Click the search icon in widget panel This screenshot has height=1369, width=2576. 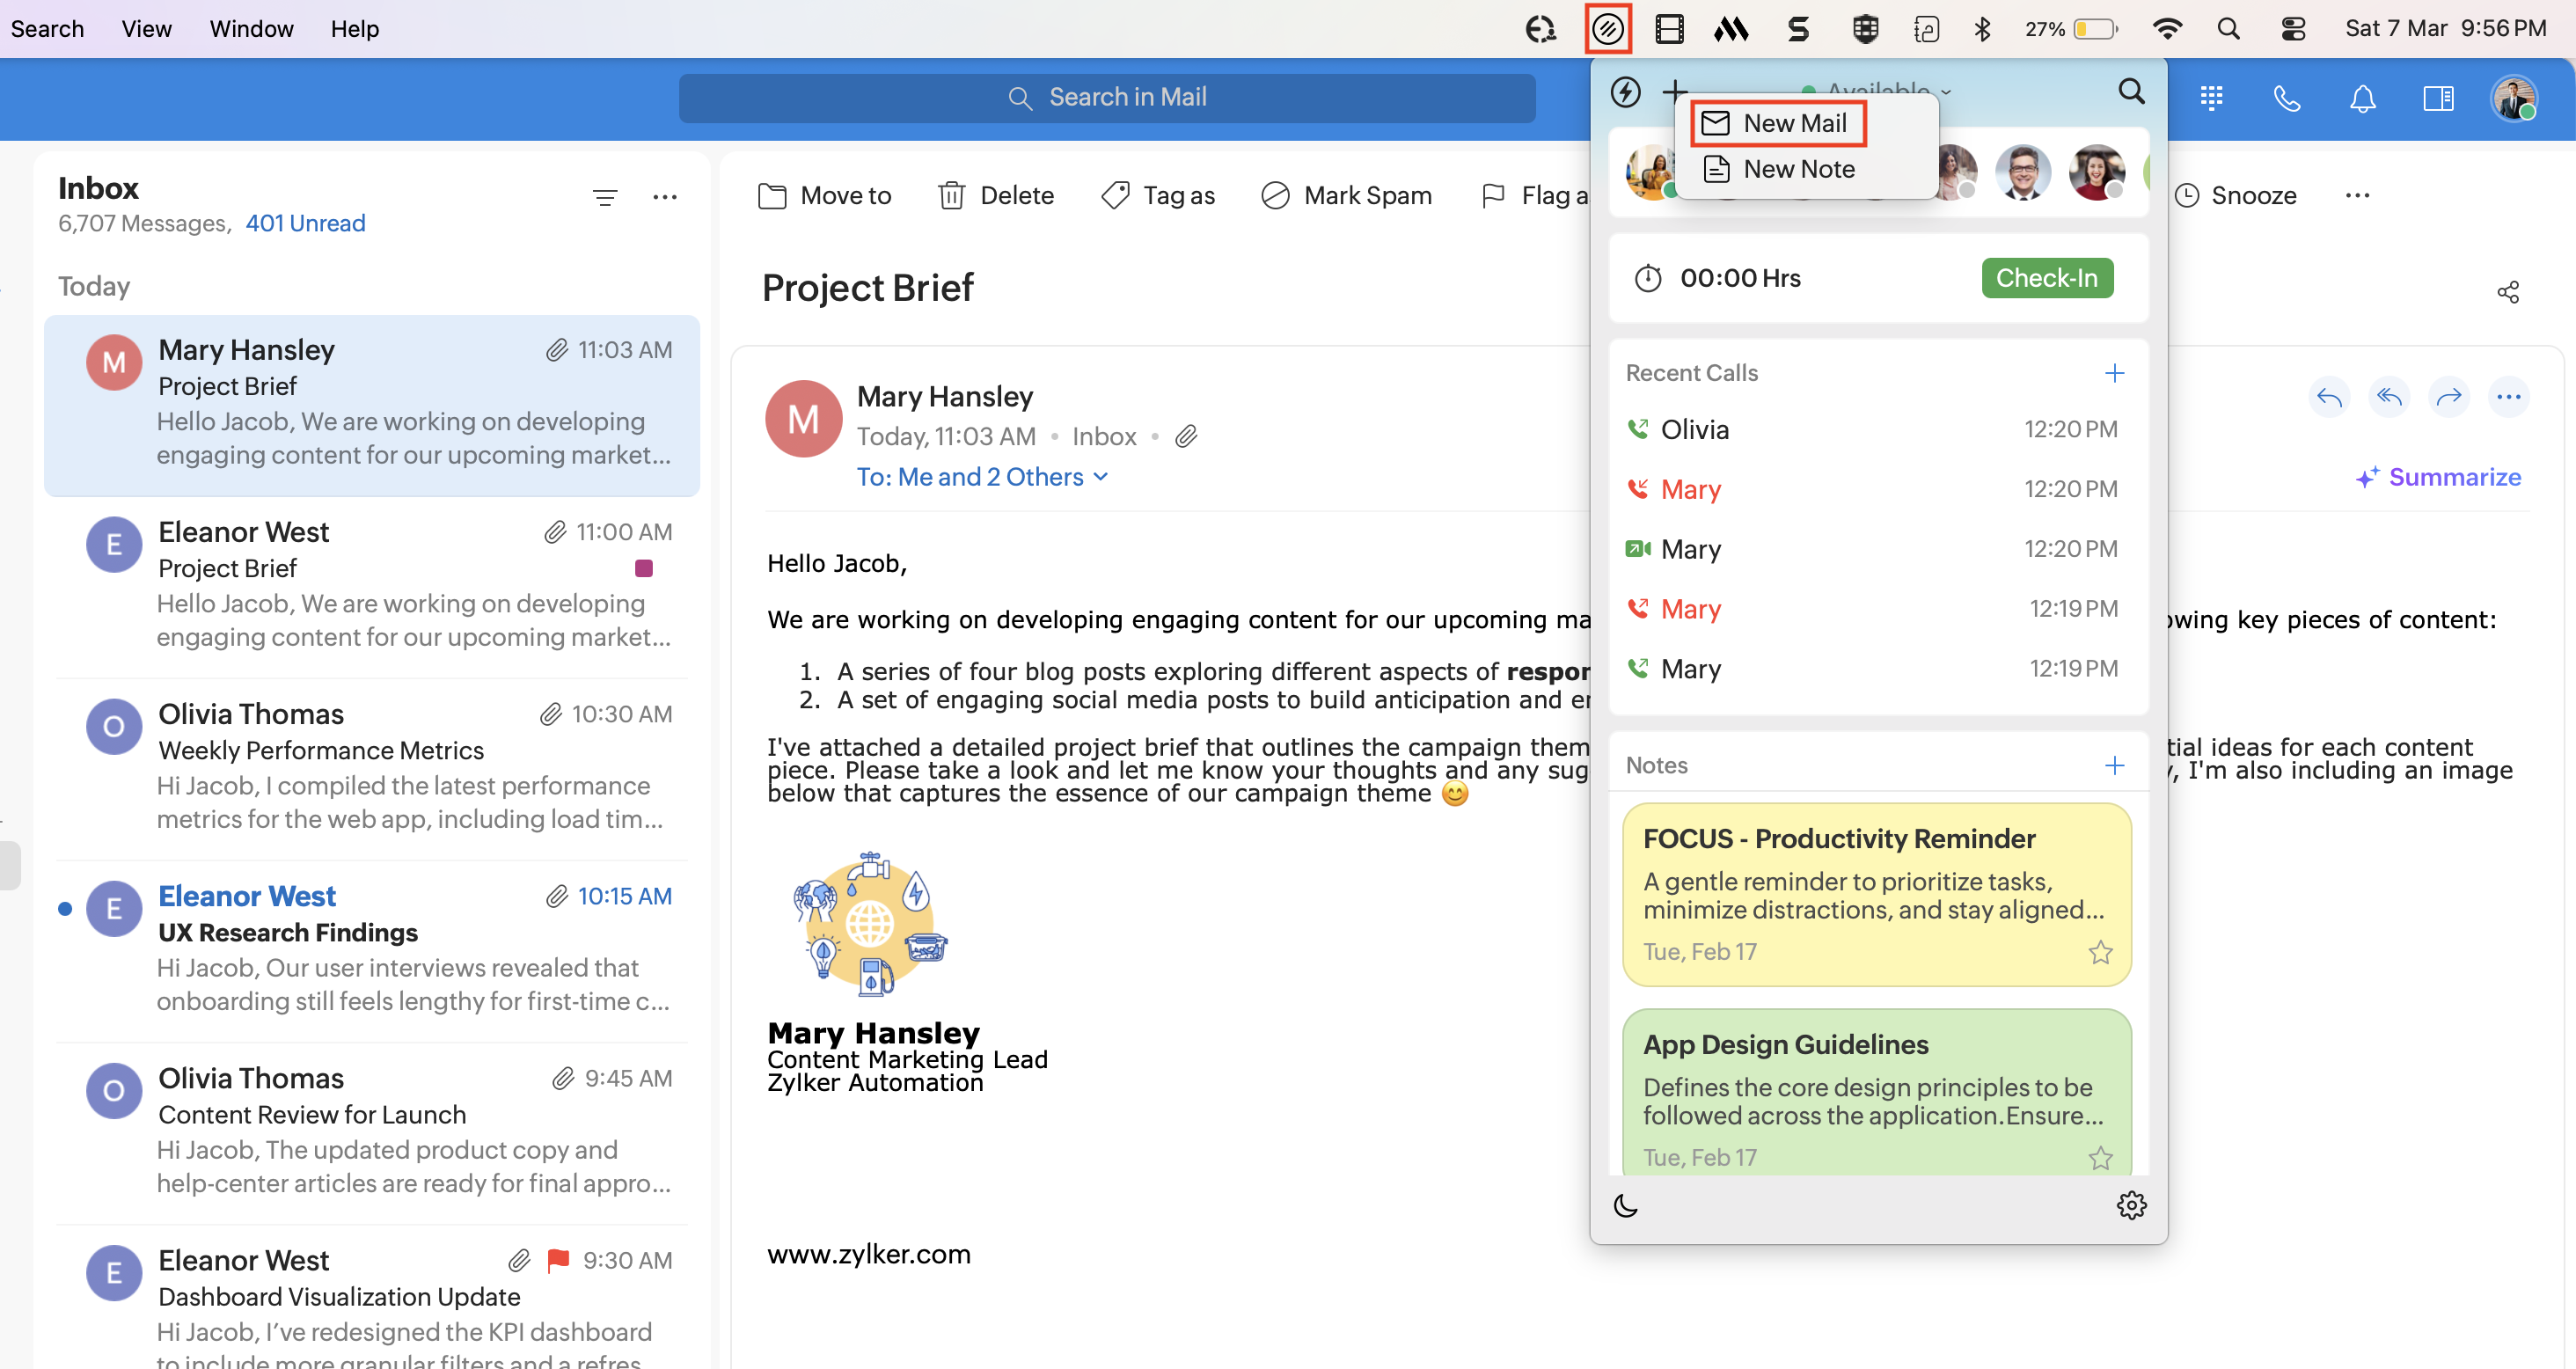pos(2131,92)
